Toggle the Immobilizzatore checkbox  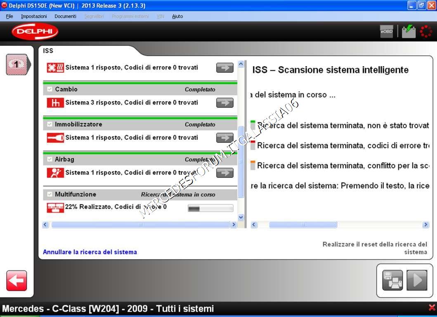pyautogui.click(x=50, y=124)
